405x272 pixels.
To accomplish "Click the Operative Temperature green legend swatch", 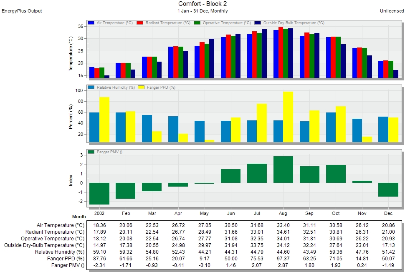I will pos(197,22).
